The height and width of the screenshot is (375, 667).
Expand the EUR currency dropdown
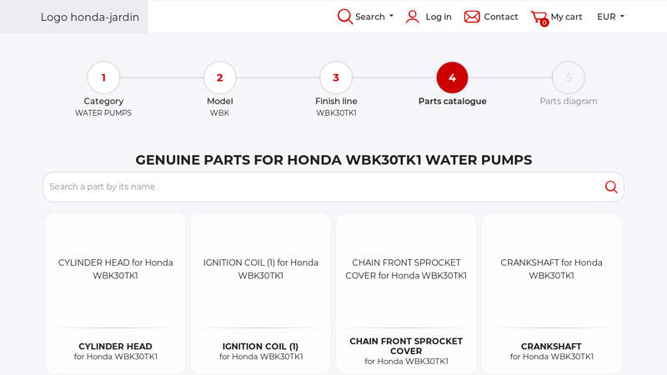pos(610,17)
